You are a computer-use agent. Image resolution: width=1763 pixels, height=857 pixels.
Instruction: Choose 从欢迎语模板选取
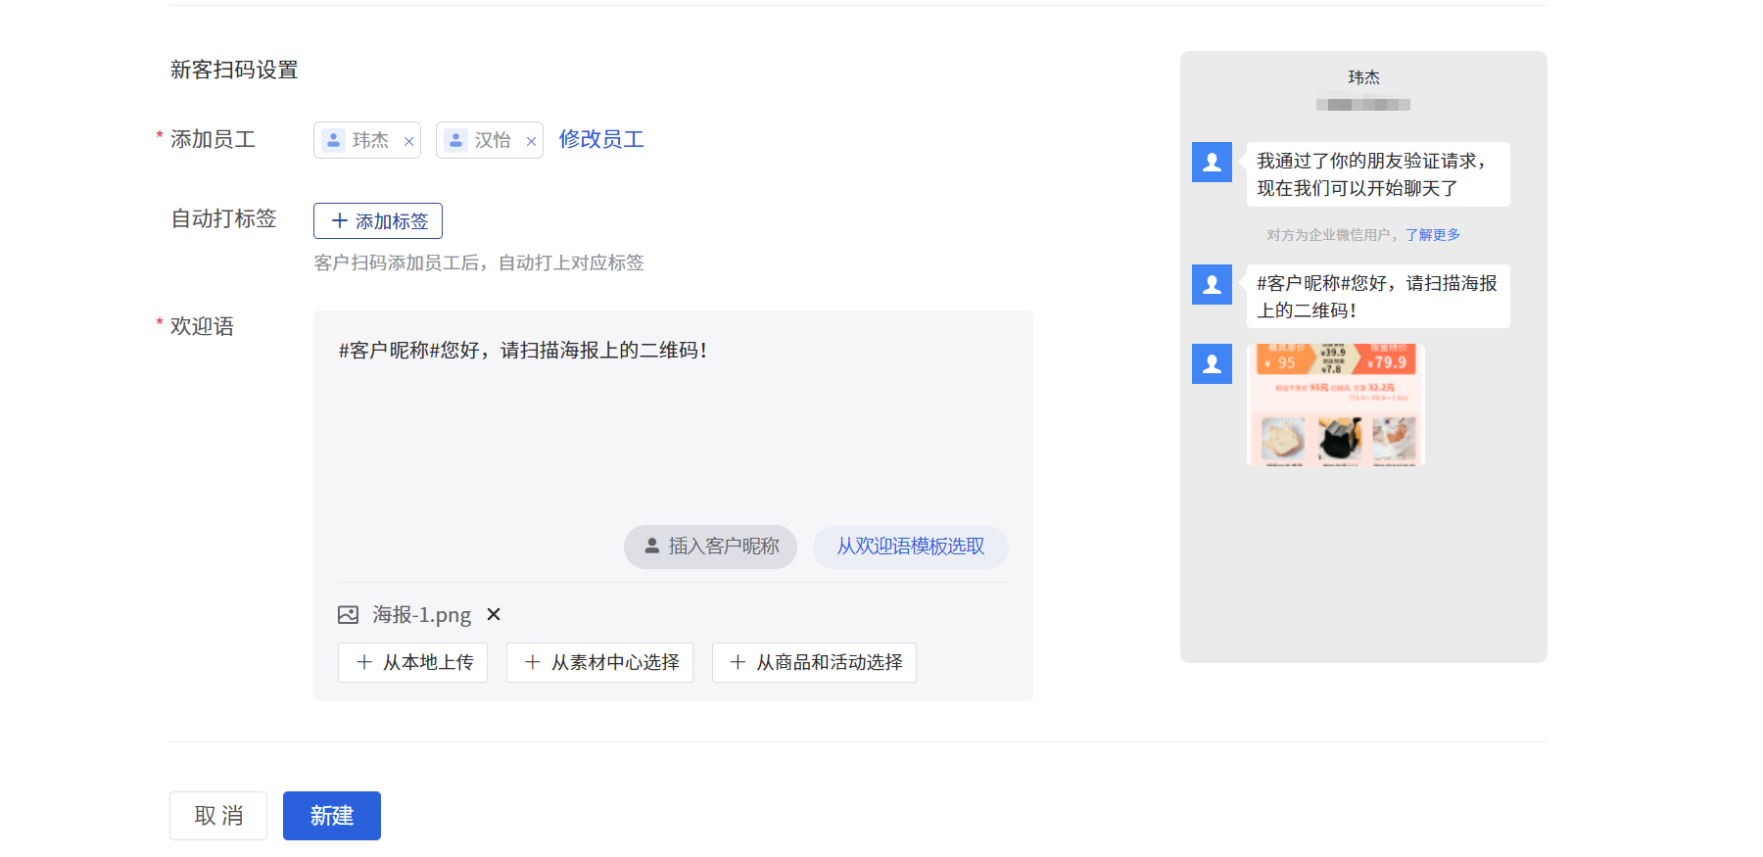click(x=910, y=547)
